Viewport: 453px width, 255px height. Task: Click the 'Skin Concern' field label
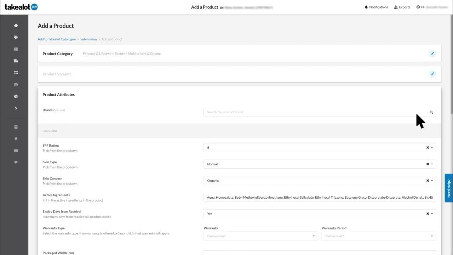[52, 178]
